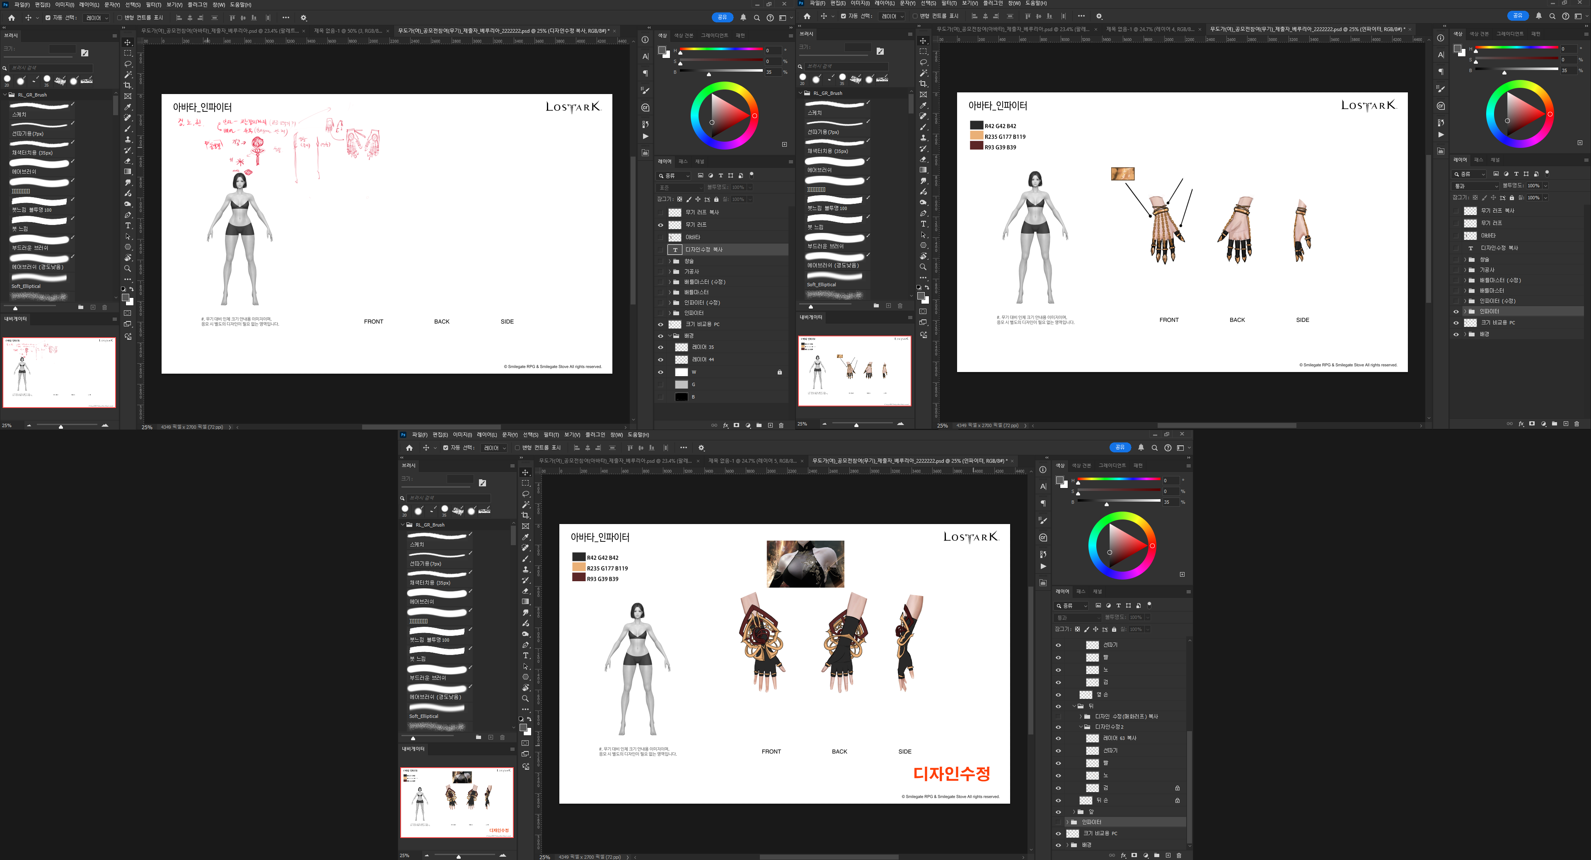The height and width of the screenshot is (860, 1591).
Task: Pick the Eyedropper tool in top-left window
Action: (x=128, y=107)
